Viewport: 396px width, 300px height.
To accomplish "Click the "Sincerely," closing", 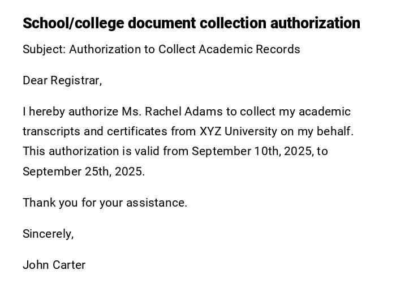I will tap(48, 234).
